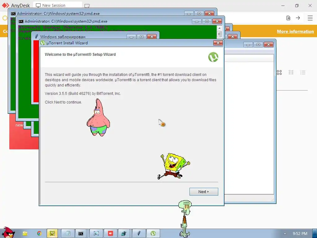
Task: Click the scroll up arrow in front cmd.exe window
Action: (219, 28)
